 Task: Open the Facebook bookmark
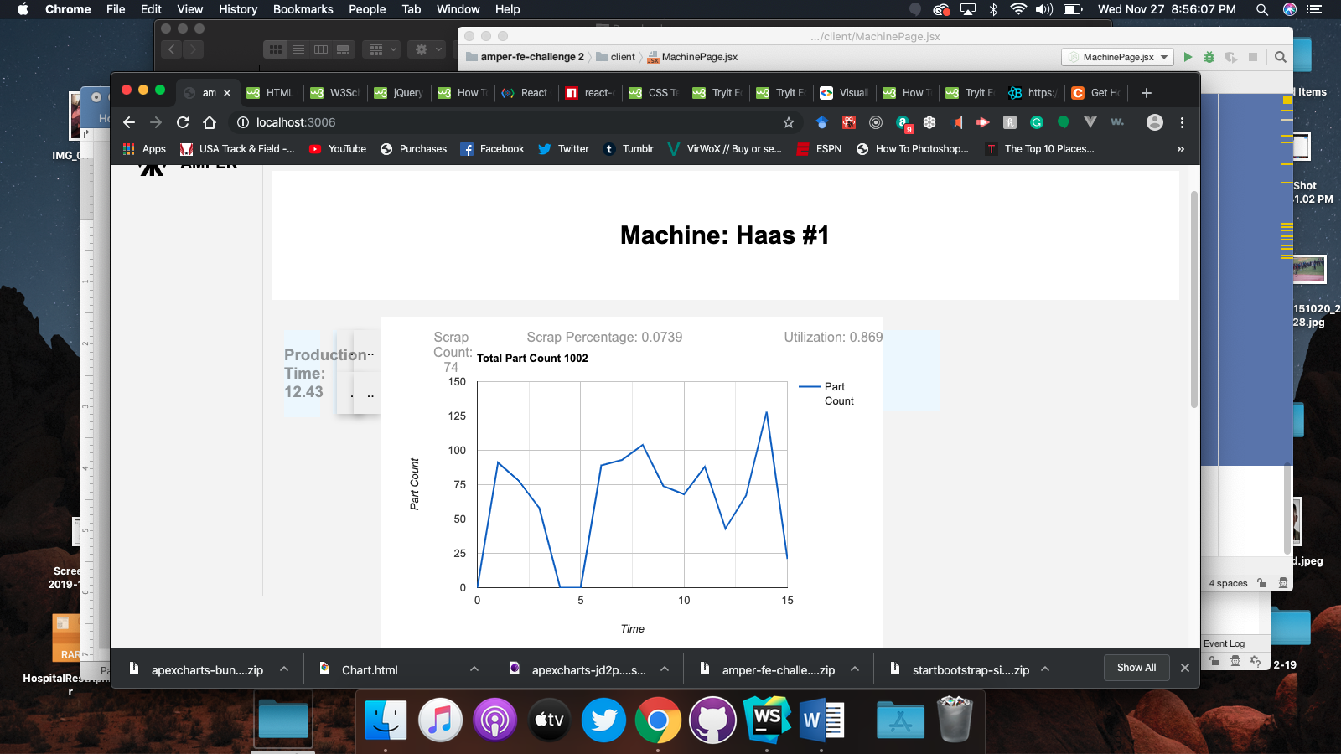pyautogui.click(x=493, y=149)
